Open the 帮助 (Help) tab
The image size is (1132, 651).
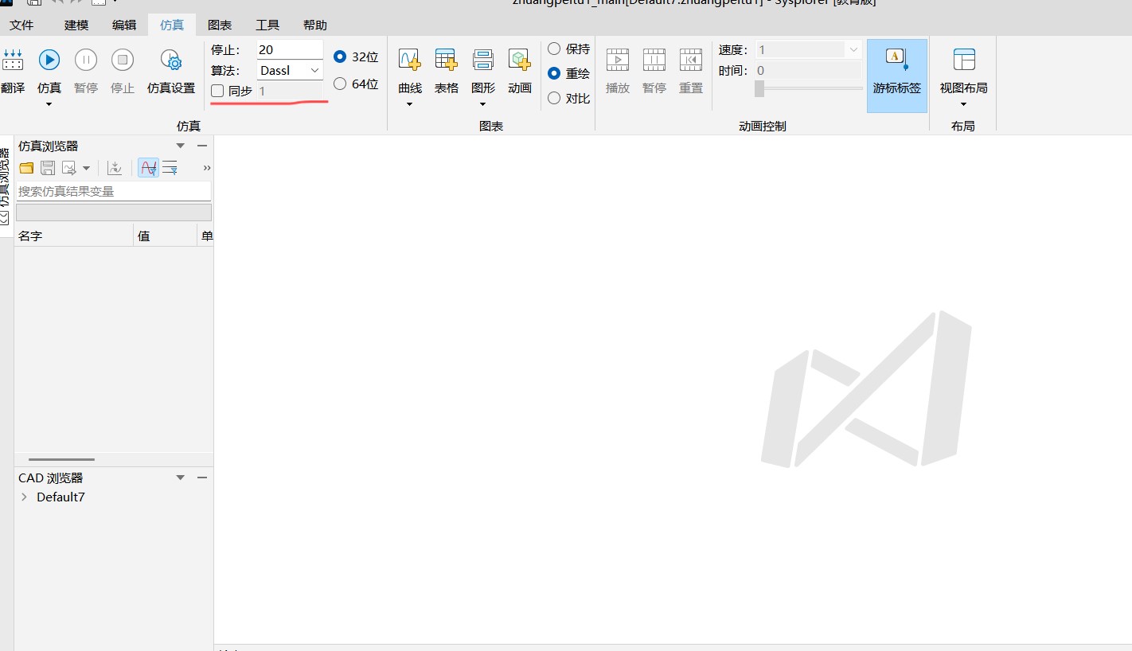coord(315,25)
